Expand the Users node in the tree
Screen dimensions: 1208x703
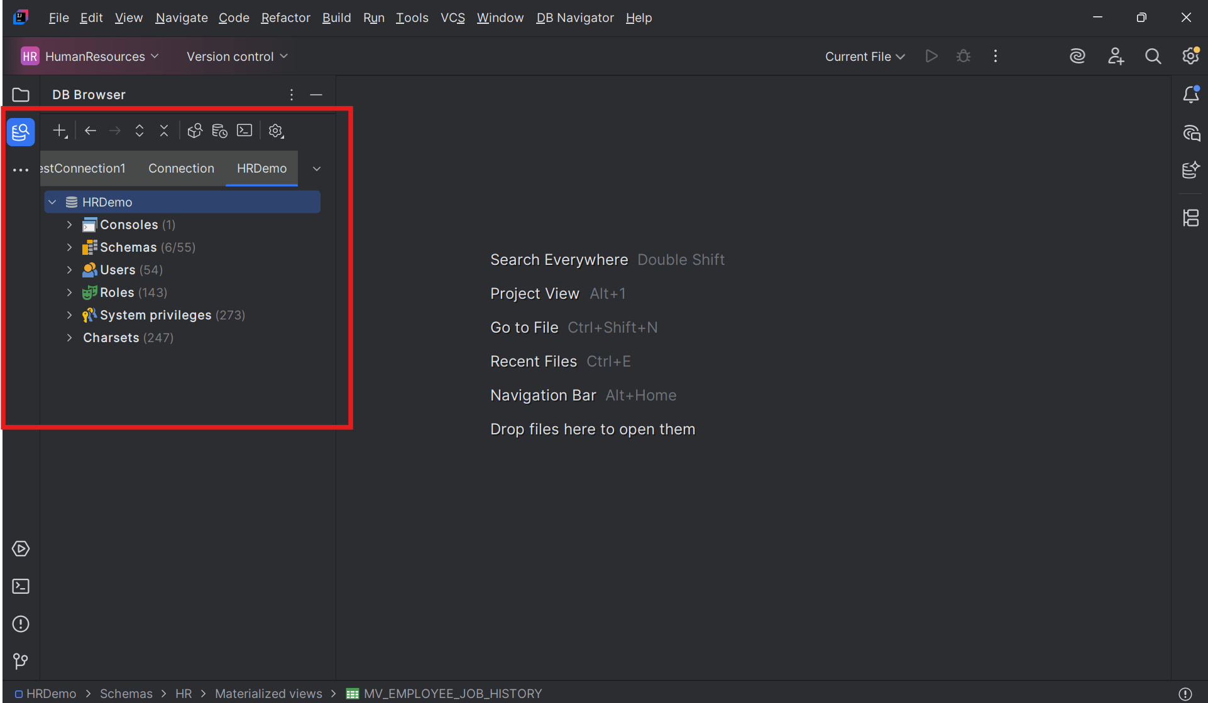[x=69, y=269]
